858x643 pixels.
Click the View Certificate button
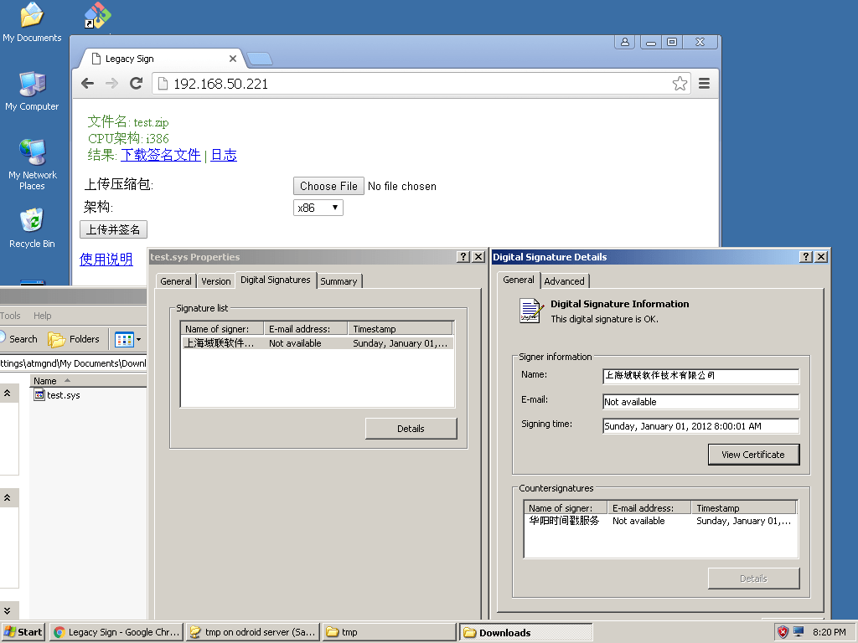[753, 455]
